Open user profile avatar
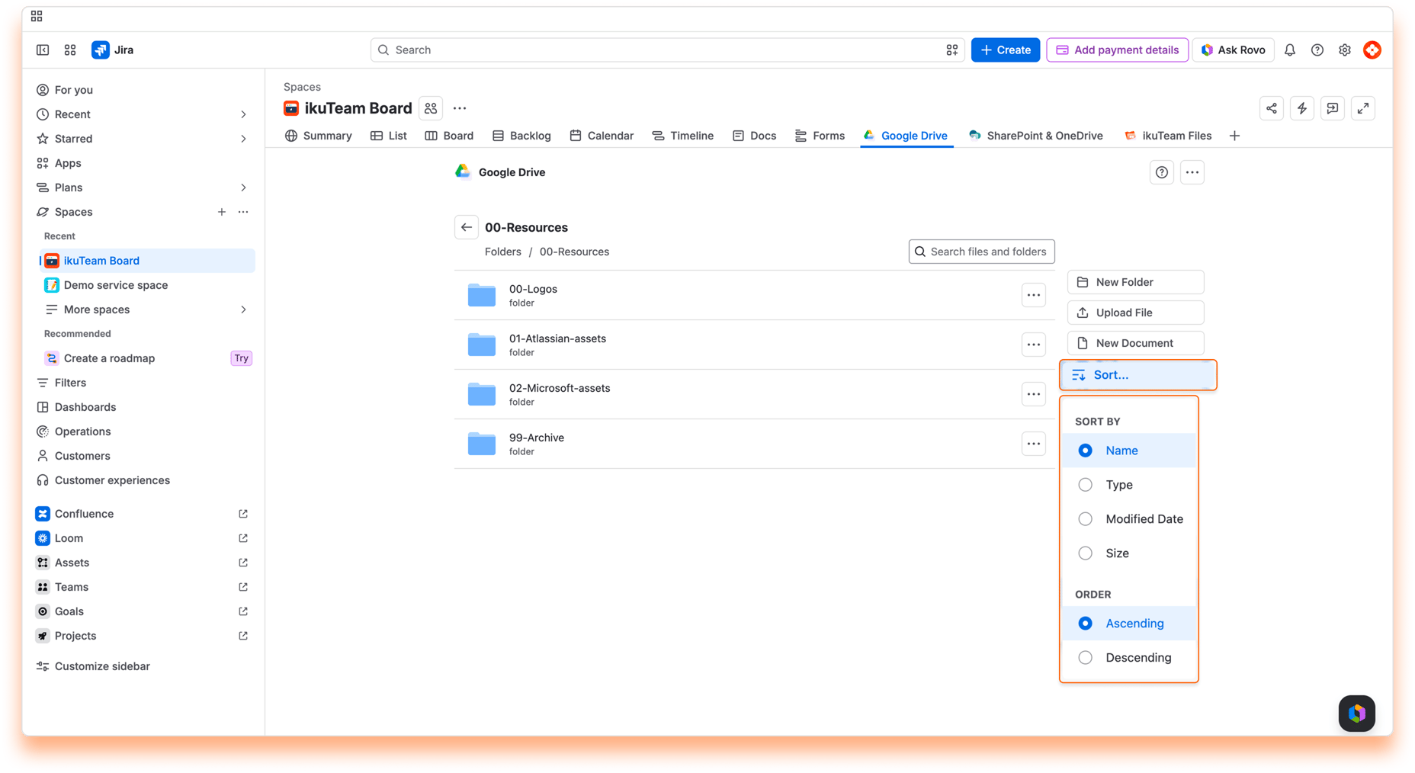 click(x=1372, y=50)
